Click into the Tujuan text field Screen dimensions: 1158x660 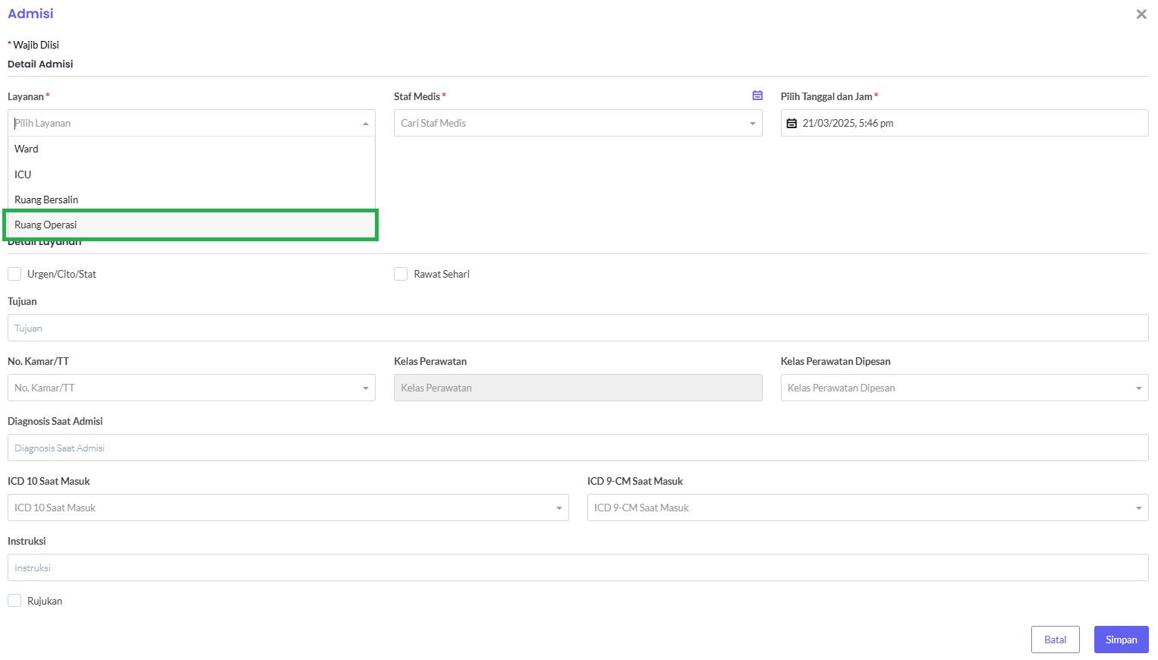click(577, 328)
